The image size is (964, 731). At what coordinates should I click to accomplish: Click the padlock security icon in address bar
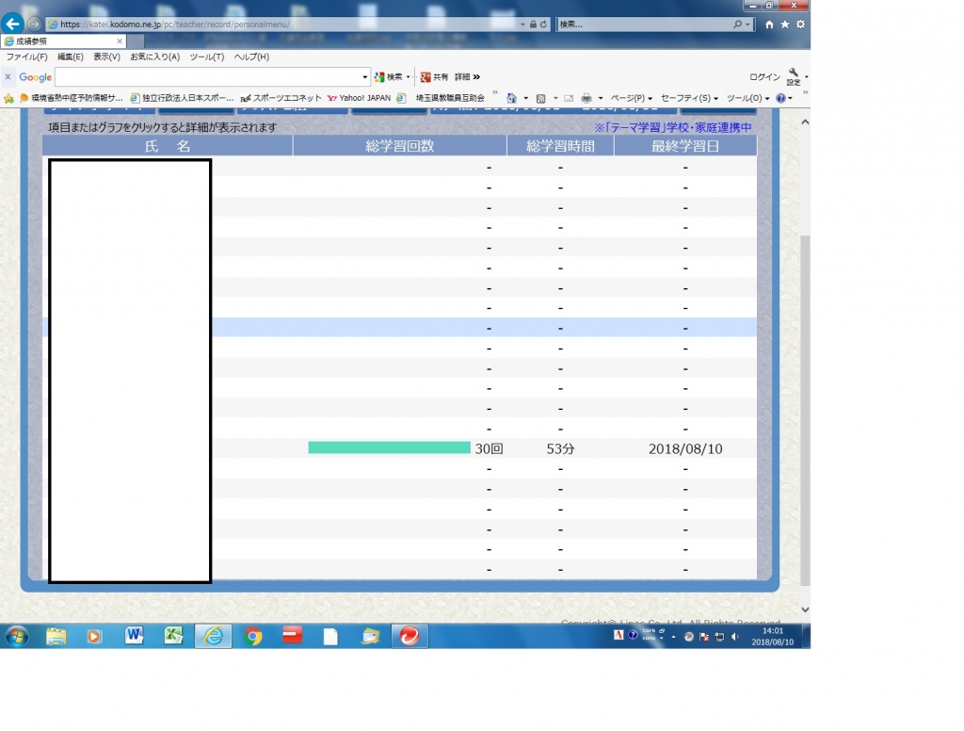coord(533,24)
